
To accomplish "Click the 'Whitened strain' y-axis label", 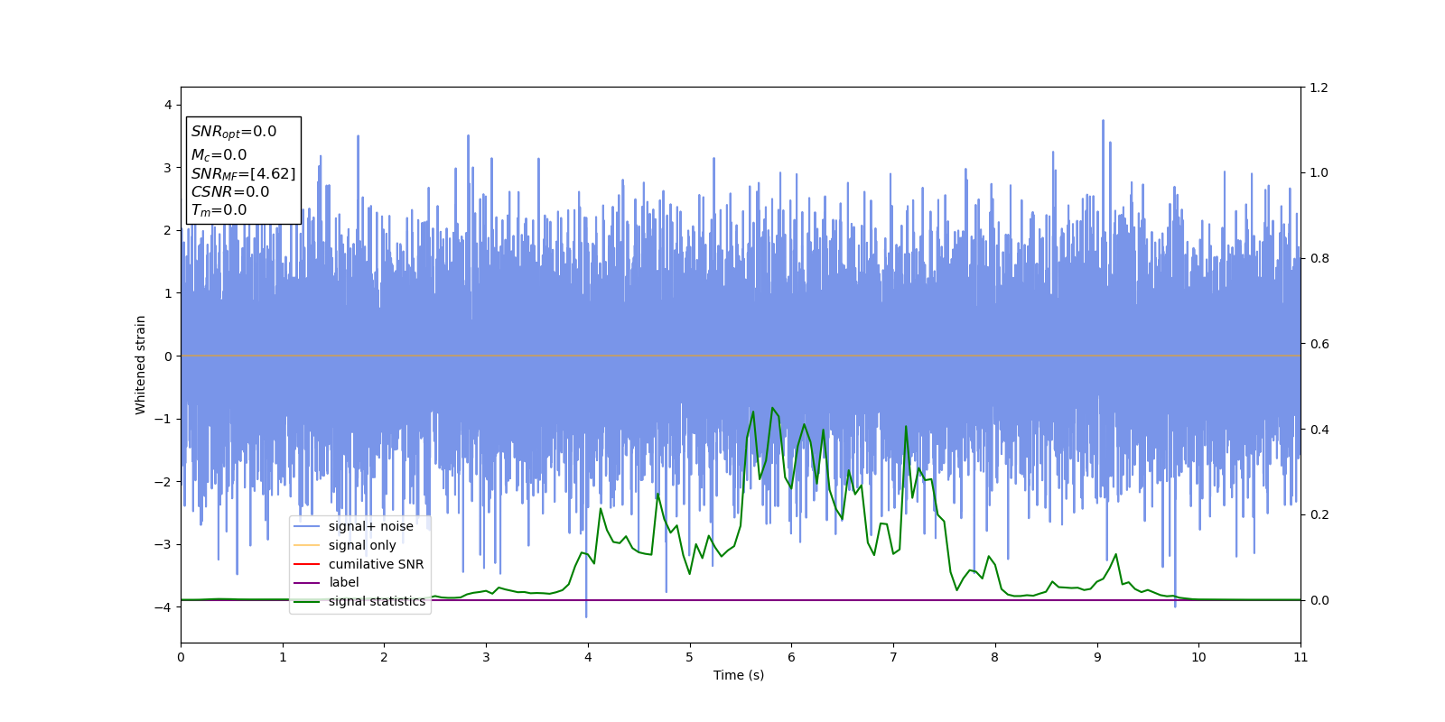I will (141, 365).
